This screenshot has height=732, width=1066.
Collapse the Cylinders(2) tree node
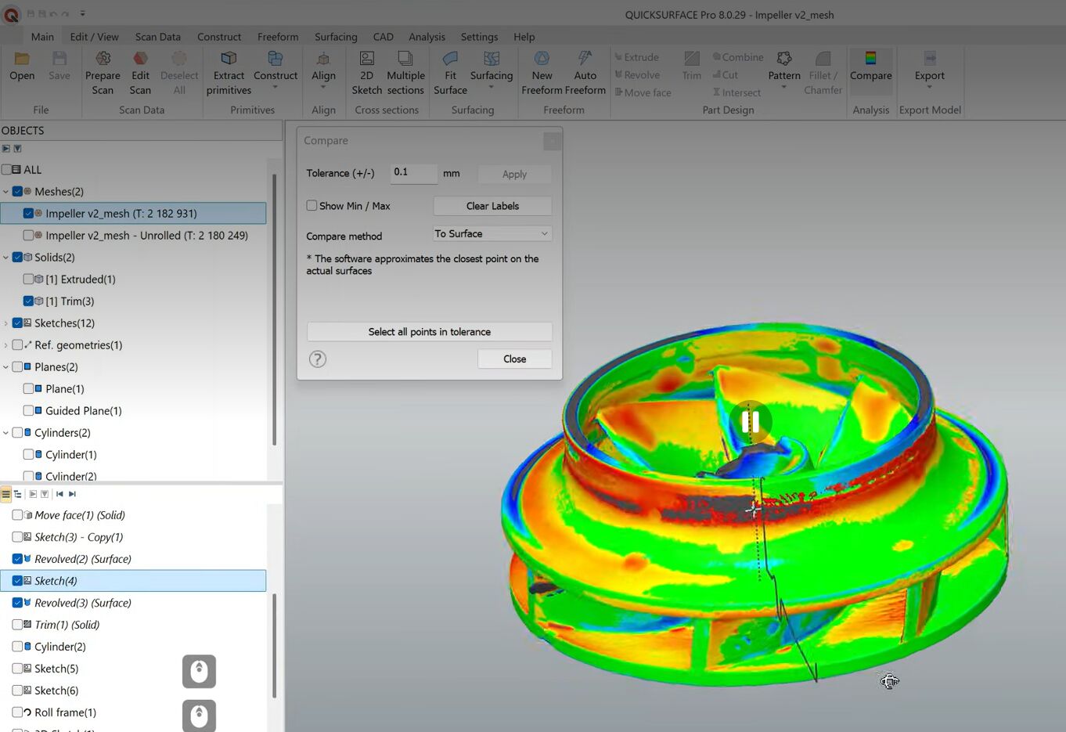pos(6,433)
